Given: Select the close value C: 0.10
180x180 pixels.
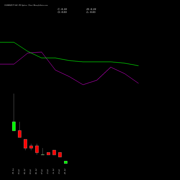Looking at the screenshot, I should (x=62, y=9).
